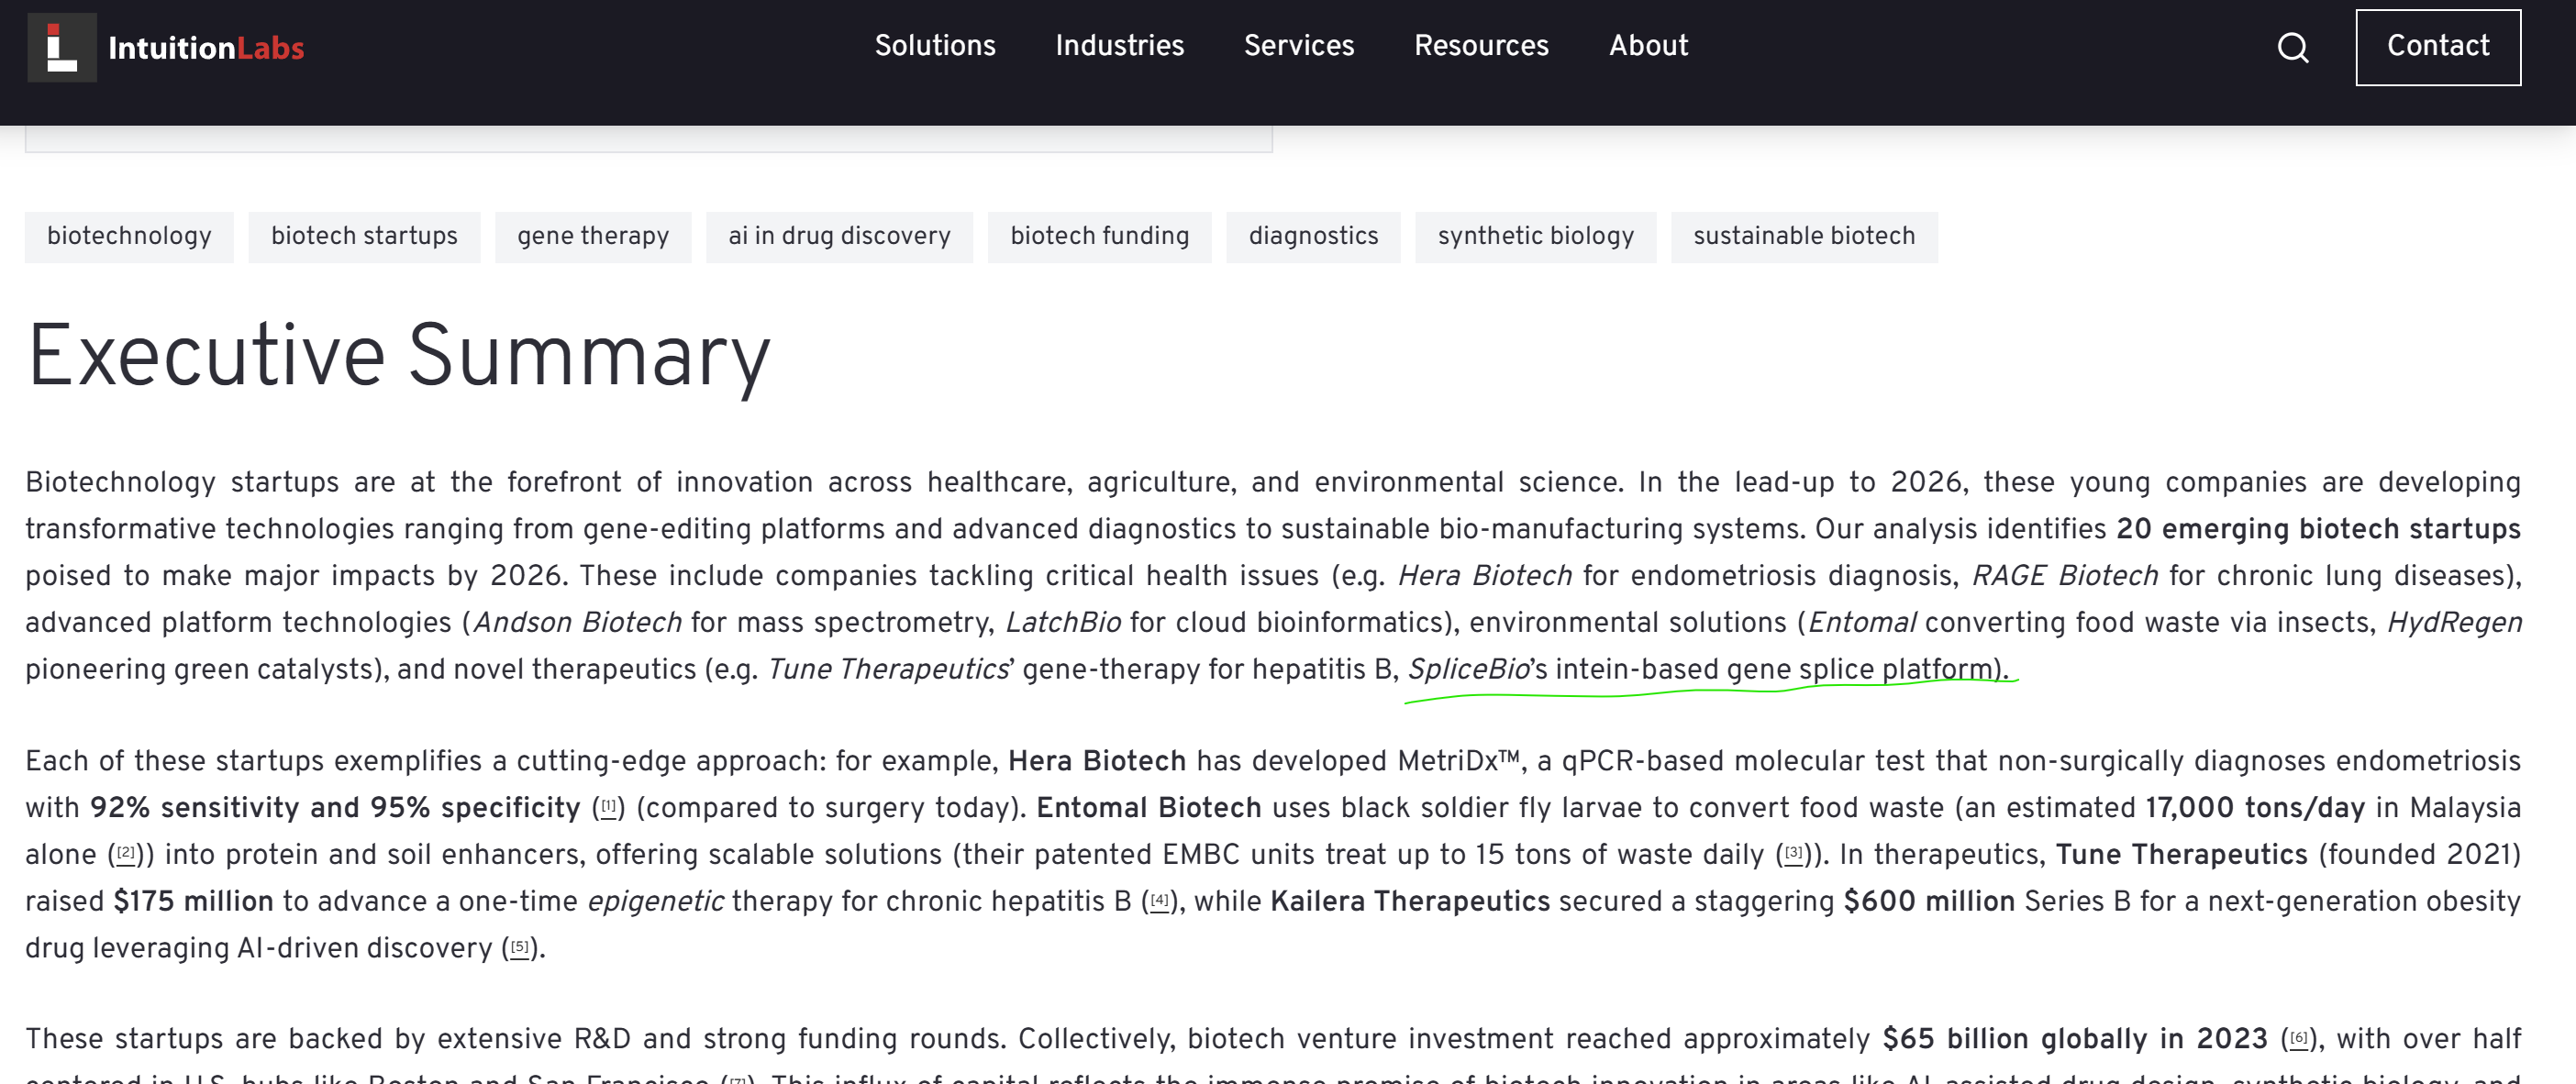
Task: Open the Solutions menu
Action: tap(935, 46)
